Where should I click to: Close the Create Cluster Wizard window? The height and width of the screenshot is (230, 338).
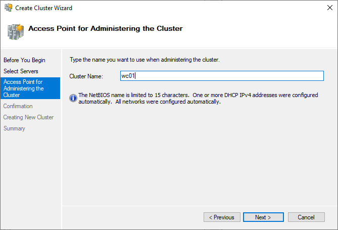326,8
